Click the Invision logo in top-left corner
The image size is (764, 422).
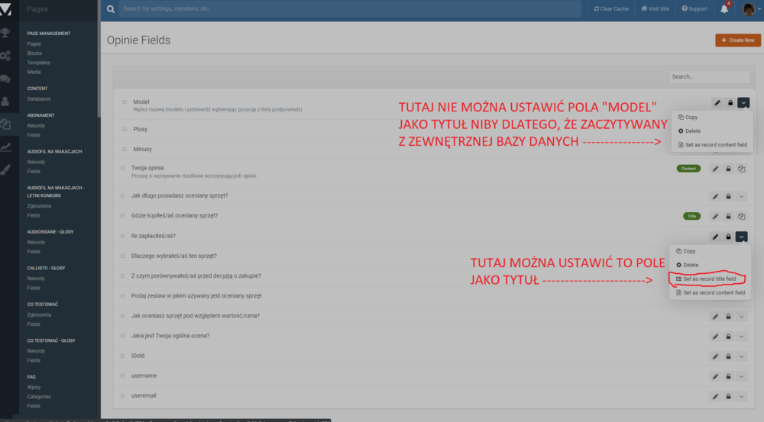(x=6, y=9)
